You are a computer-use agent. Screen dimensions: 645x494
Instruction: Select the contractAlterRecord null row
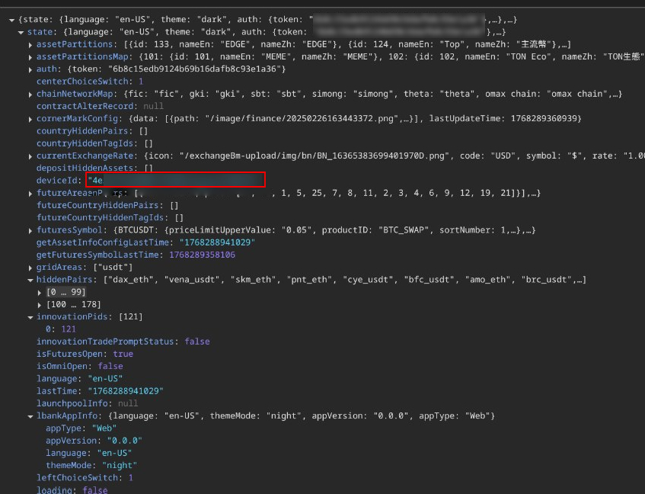click(100, 106)
